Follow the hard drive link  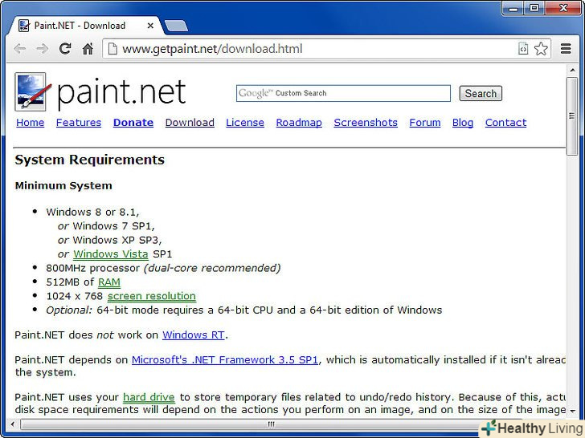[149, 397]
